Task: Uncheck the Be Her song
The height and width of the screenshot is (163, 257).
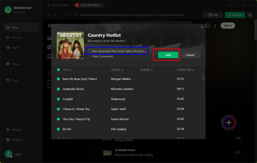Action: click(x=58, y=129)
